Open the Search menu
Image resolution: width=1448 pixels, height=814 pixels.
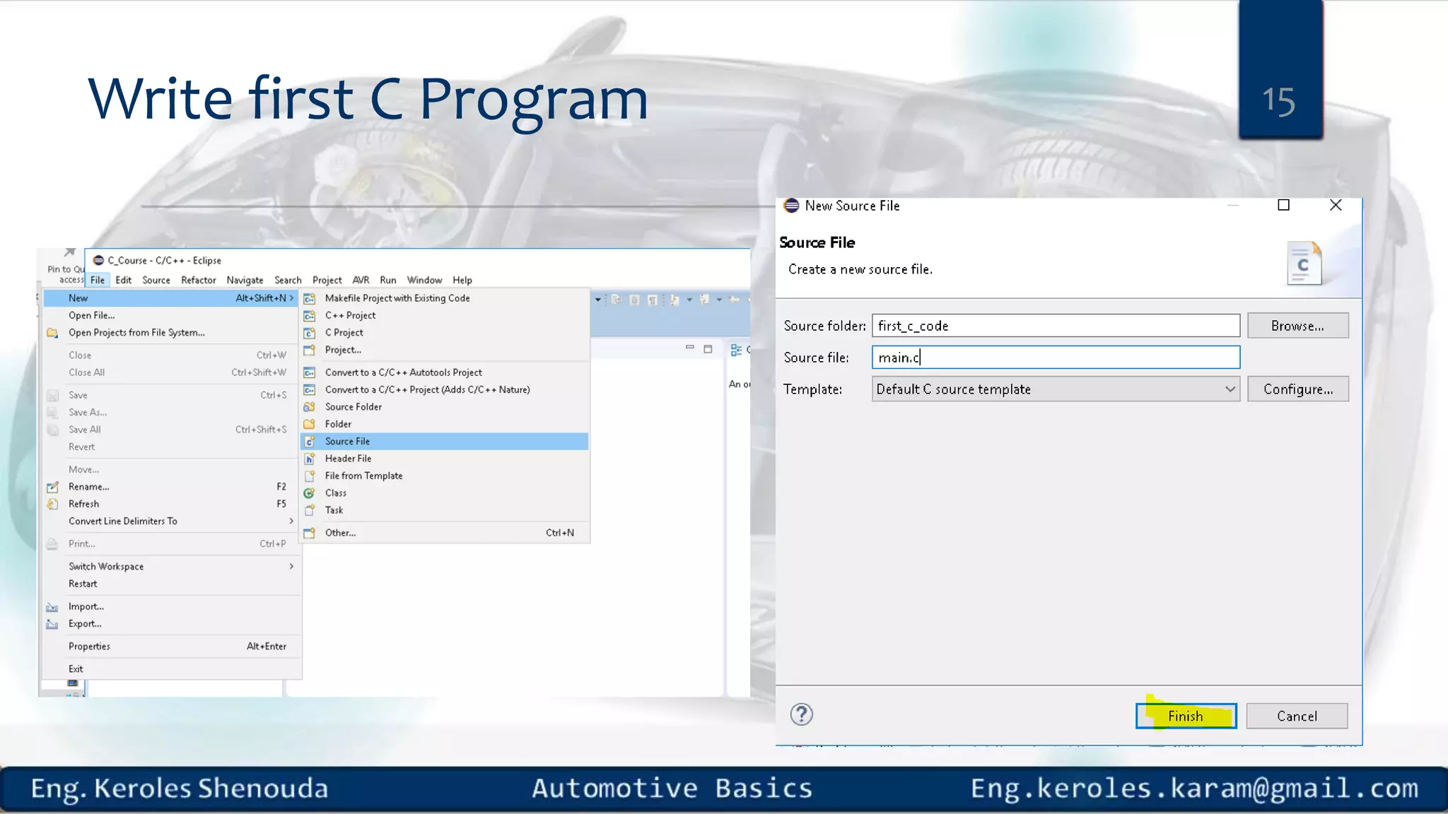[288, 280]
